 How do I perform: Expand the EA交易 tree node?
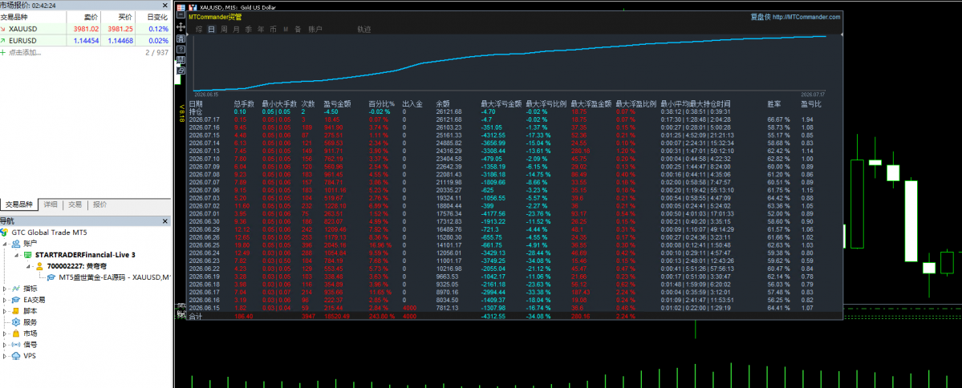click(6, 300)
